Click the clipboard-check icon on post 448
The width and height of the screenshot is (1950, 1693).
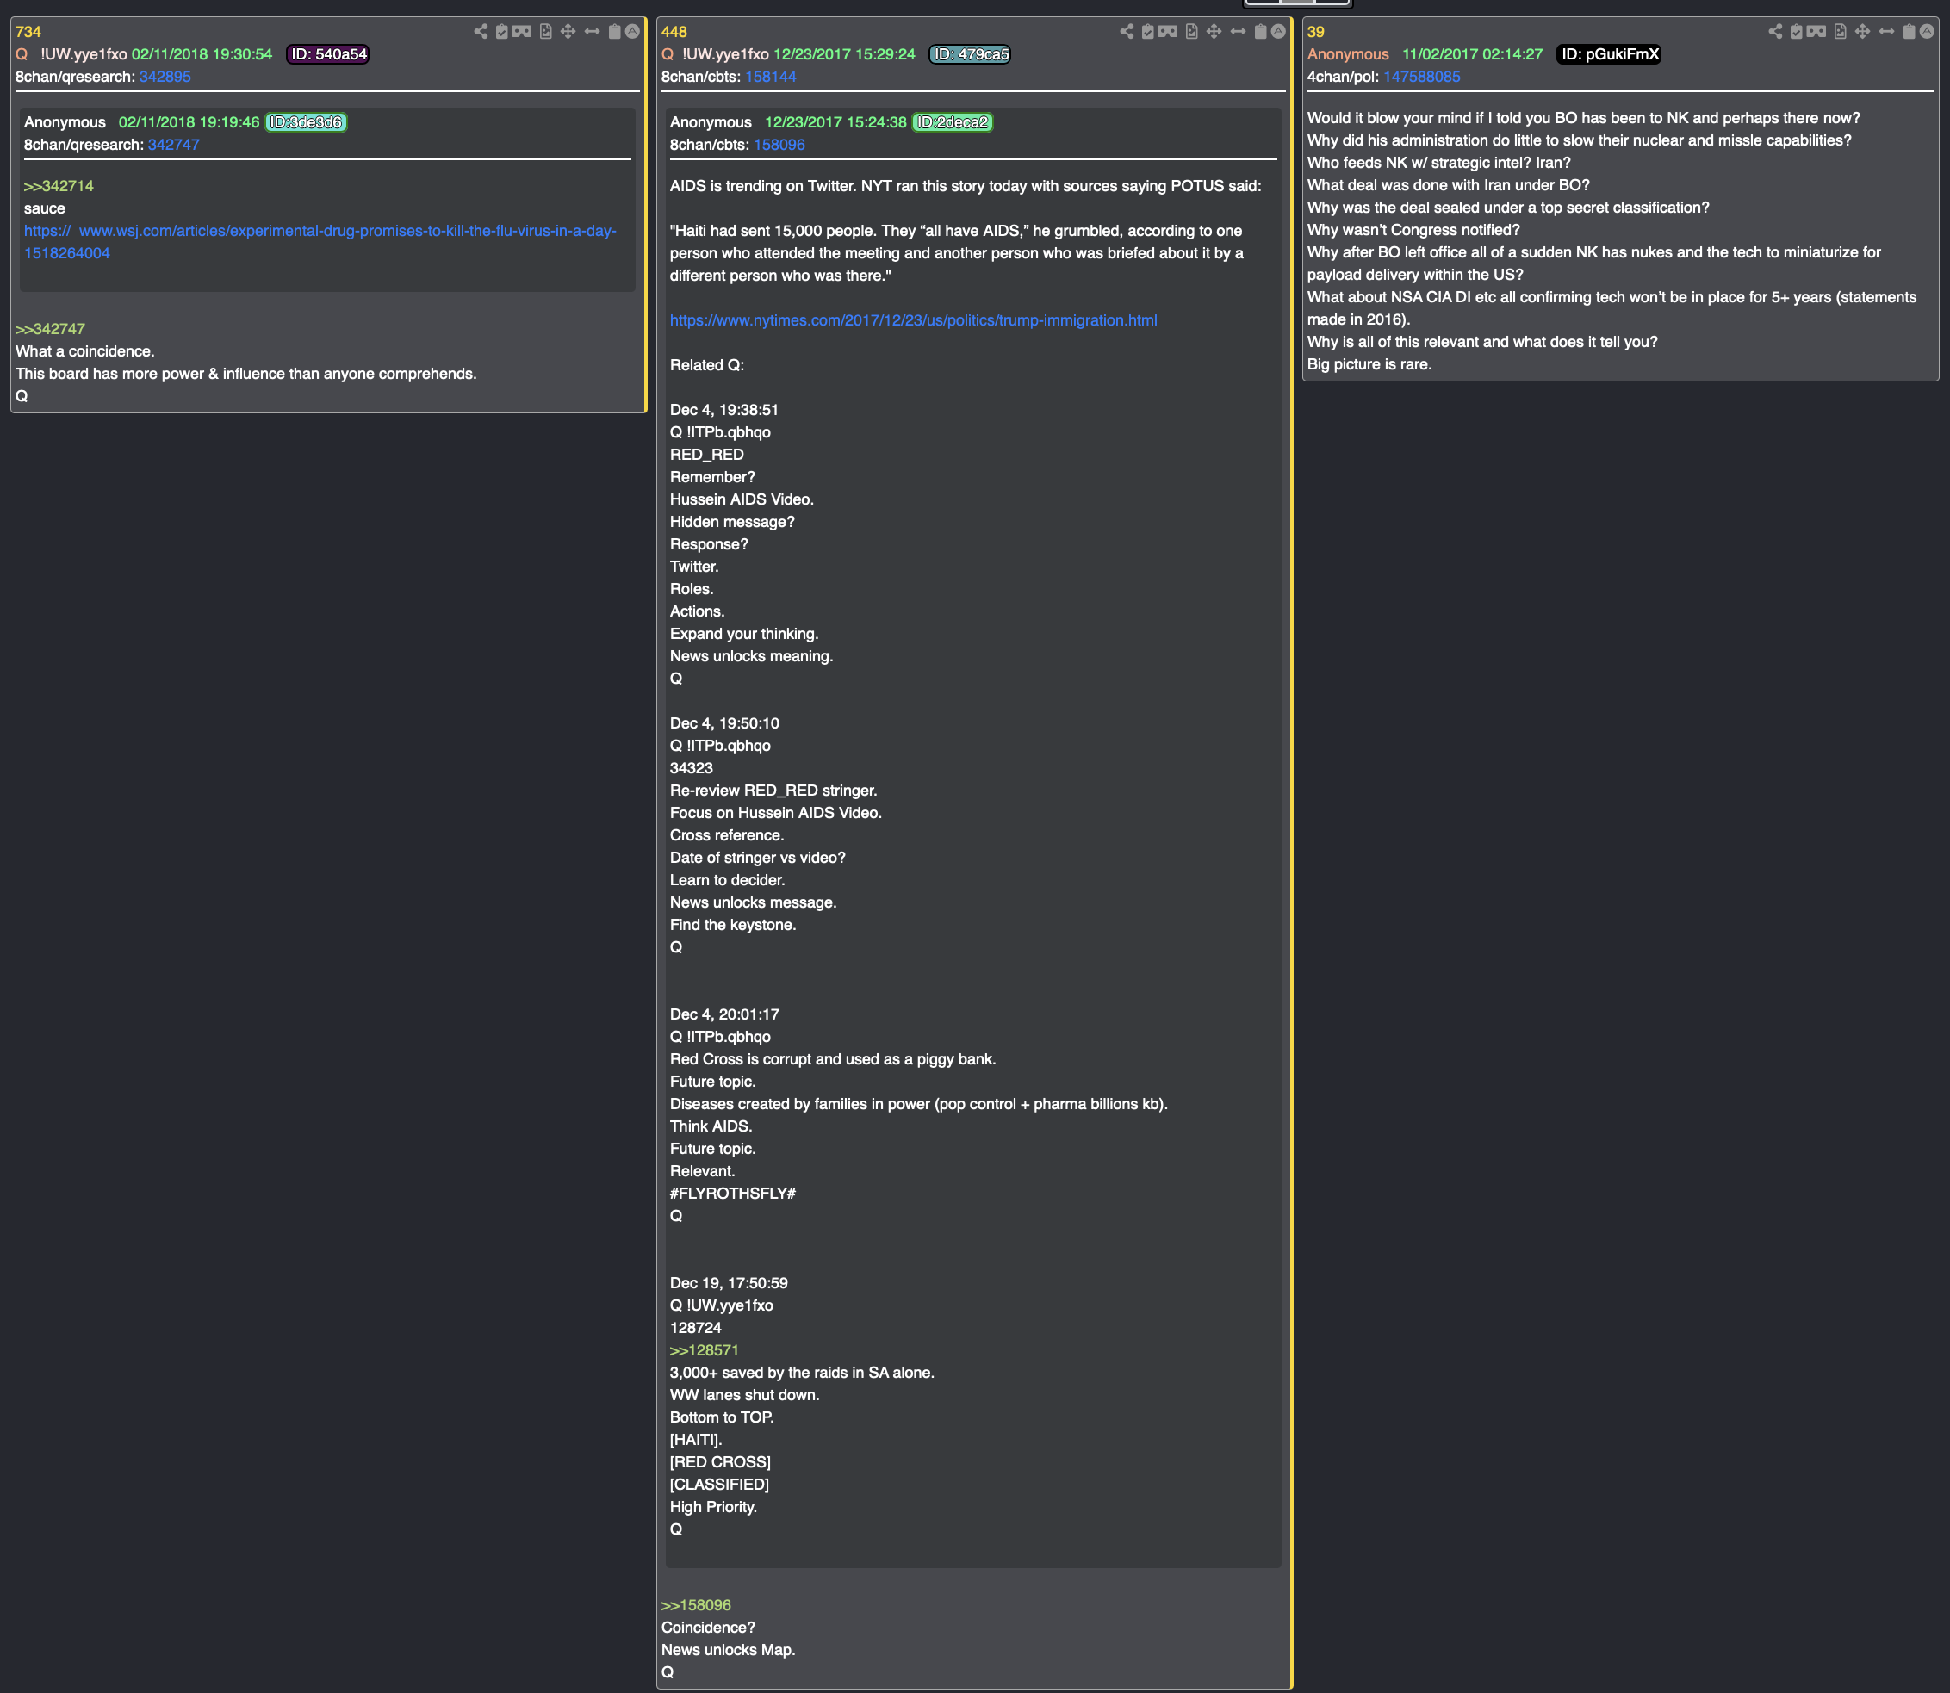tap(1148, 31)
